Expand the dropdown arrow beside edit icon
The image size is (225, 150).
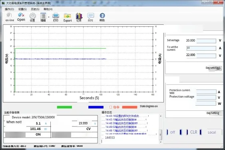coord(49,17)
